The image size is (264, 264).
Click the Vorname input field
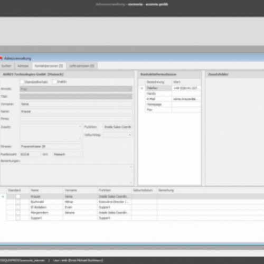pyautogui.click(x=76, y=104)
